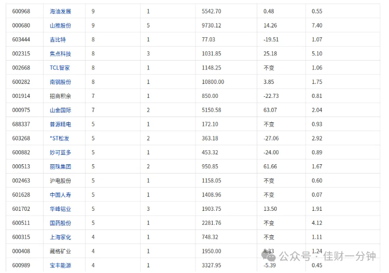Image resolution: width=389 pixels, height=273 pixels.
Task: Select stock code 603268
Action: pos(21,138)
